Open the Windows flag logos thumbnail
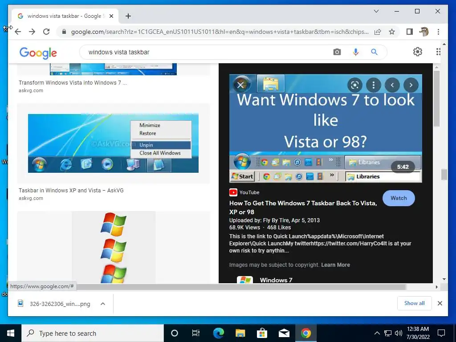 pyautogui.click(x=114, y=247)
